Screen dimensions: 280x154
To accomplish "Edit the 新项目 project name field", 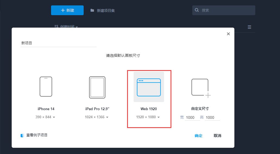I will point(58,43).
